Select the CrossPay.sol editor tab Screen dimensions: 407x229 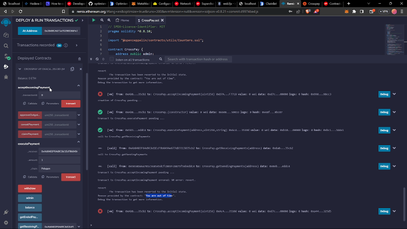point(150,20)
